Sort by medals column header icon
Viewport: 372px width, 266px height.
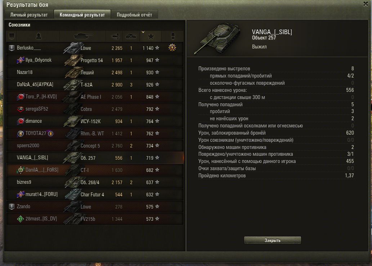click(x=173, y=36)
